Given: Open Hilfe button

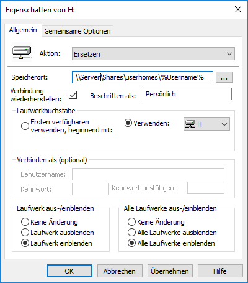Looking at the screenshot, I should tap(220, 271).
